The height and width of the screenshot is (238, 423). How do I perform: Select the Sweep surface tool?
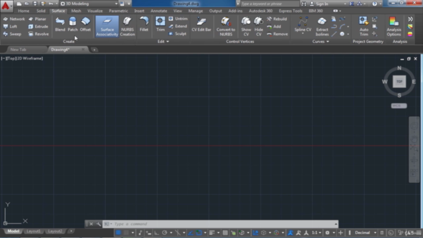tap(12, 34)
